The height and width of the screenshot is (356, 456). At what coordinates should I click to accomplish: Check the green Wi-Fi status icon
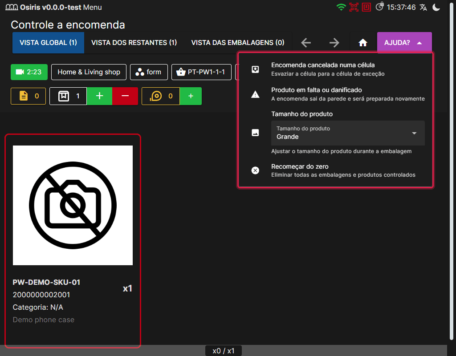pyautogui.click(x=341, y=7)
